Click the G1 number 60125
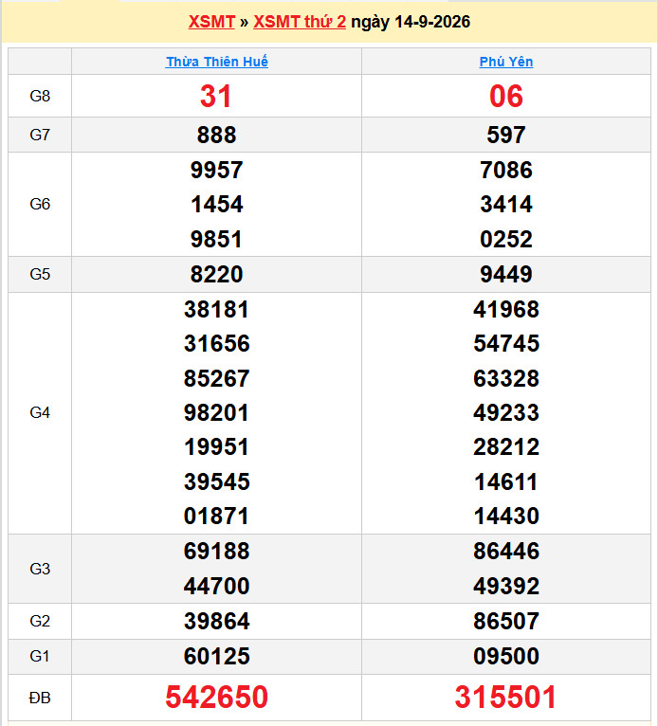The height and width of the screenshot is (726, 658). pos(217,656)
